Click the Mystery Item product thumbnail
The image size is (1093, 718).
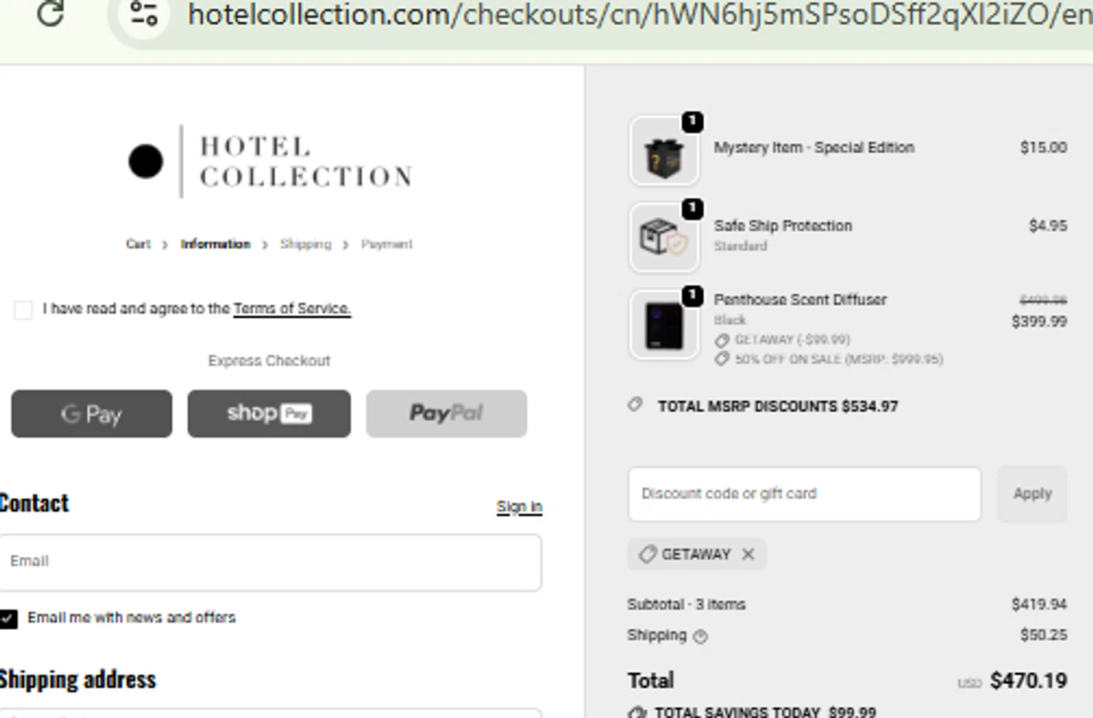664,151
